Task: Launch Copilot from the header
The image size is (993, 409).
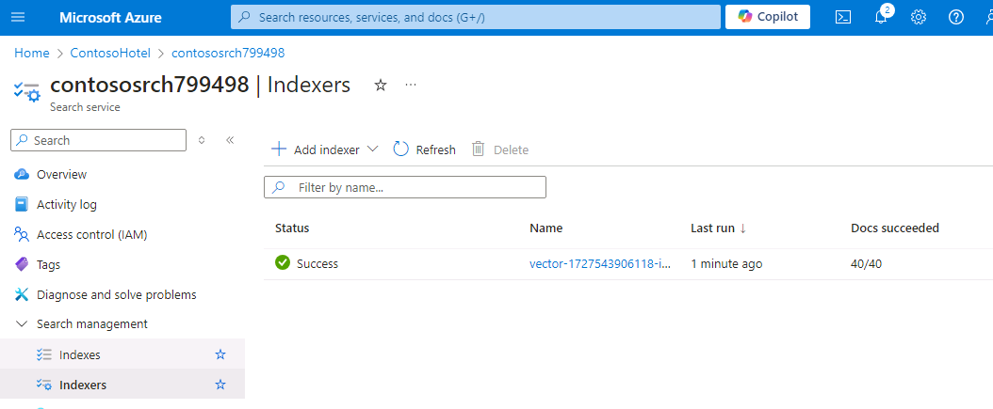Action: [768, 17]
